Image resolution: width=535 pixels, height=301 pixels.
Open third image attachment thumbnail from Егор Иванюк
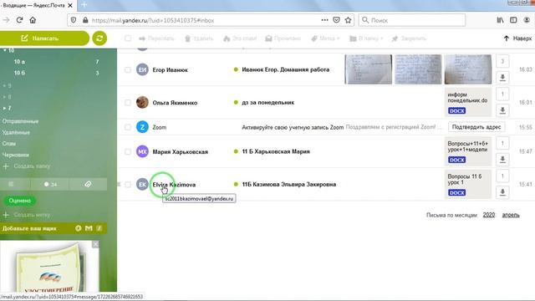(x=468, y=69)
